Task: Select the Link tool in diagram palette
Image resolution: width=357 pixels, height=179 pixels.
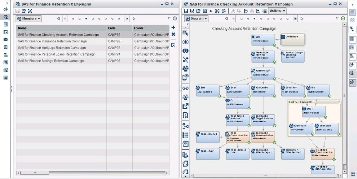Action: point(185,88)
